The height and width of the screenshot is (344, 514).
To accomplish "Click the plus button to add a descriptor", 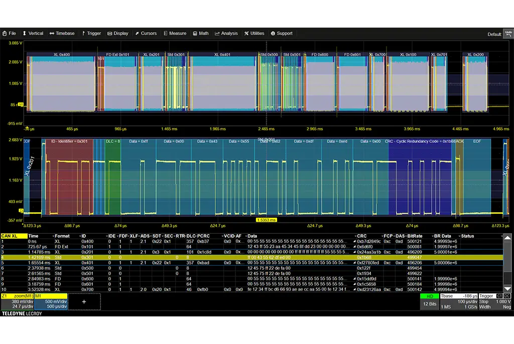I will (84, 302).
